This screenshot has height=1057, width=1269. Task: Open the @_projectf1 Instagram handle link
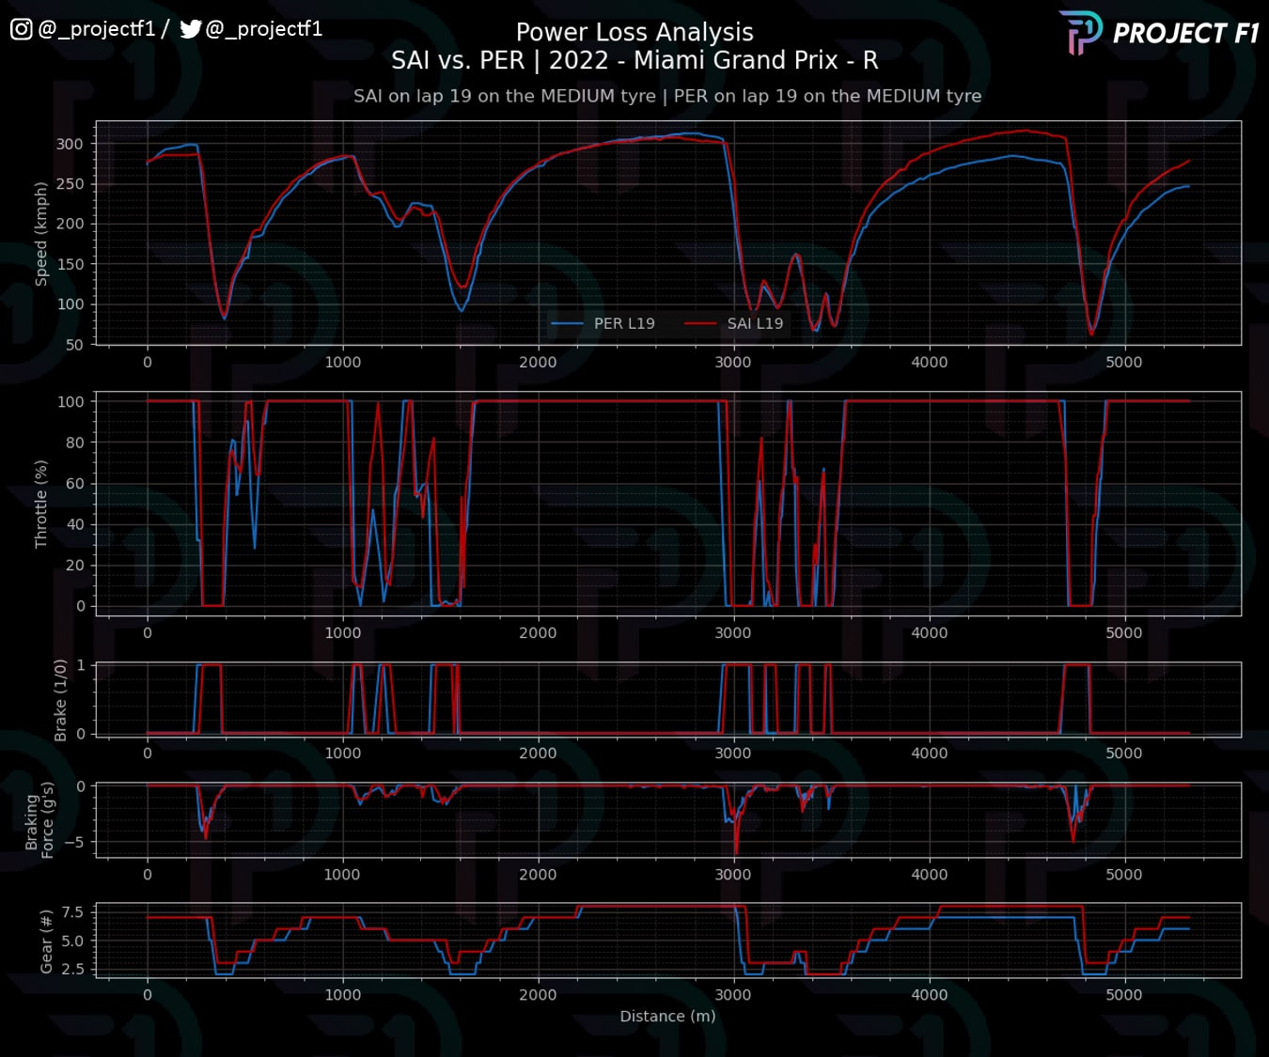[x=97, y=28]
